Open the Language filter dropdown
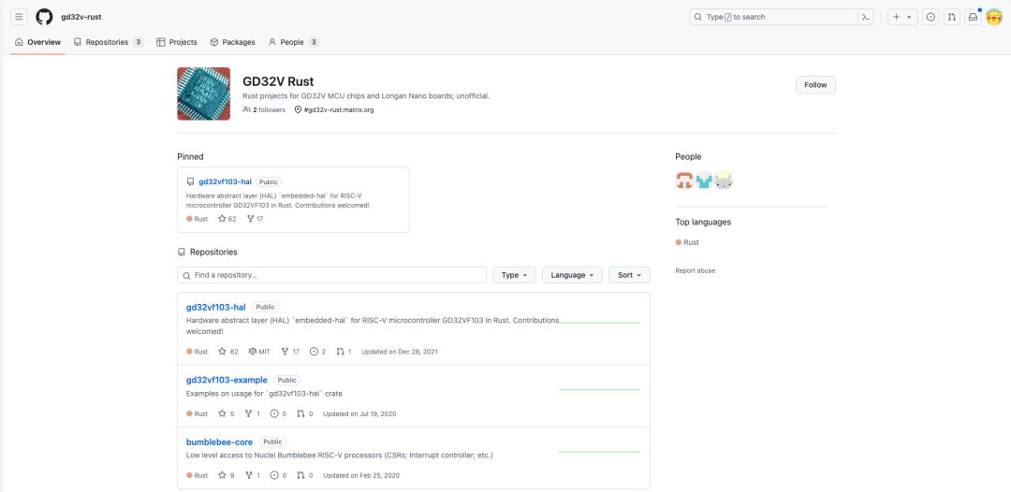1011x492 pixels. tap(573, 275)
